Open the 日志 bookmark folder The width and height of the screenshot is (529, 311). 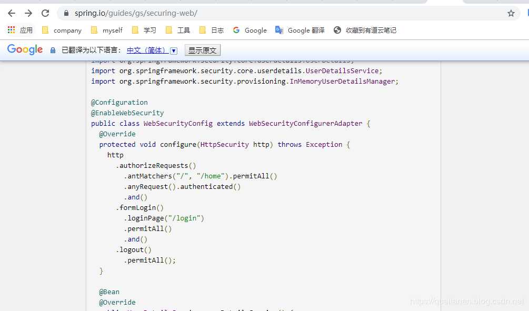coord(212,31)
